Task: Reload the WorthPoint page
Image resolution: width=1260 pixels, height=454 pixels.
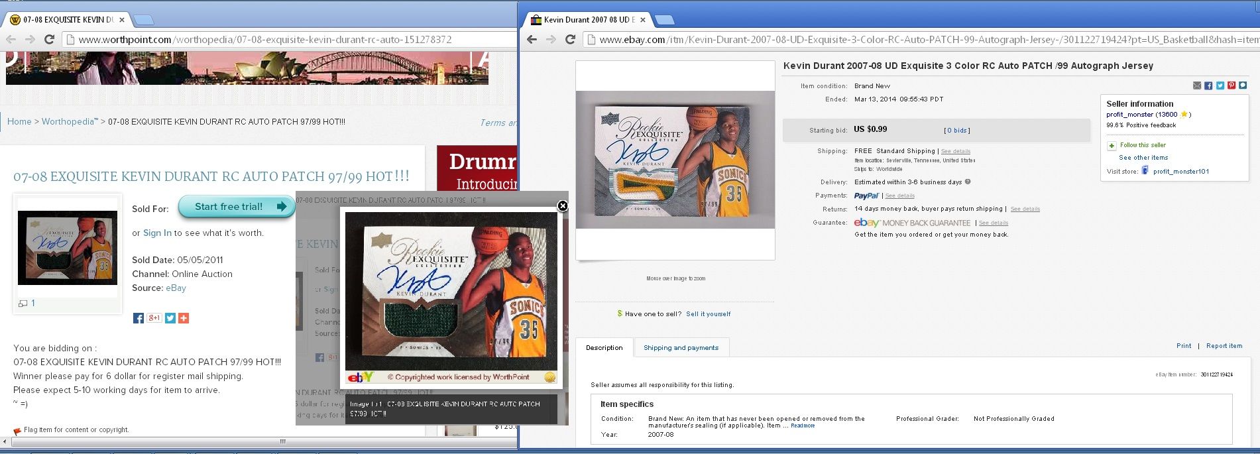Action: (49, 40)
